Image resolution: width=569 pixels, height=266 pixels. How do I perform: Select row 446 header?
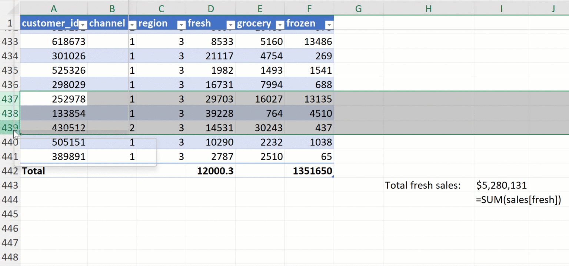point(10,229)
